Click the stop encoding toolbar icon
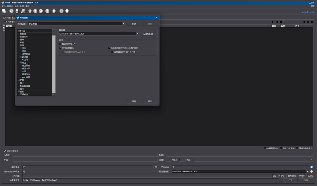Viewport: 317px width, 186px height. pos(67,11)
